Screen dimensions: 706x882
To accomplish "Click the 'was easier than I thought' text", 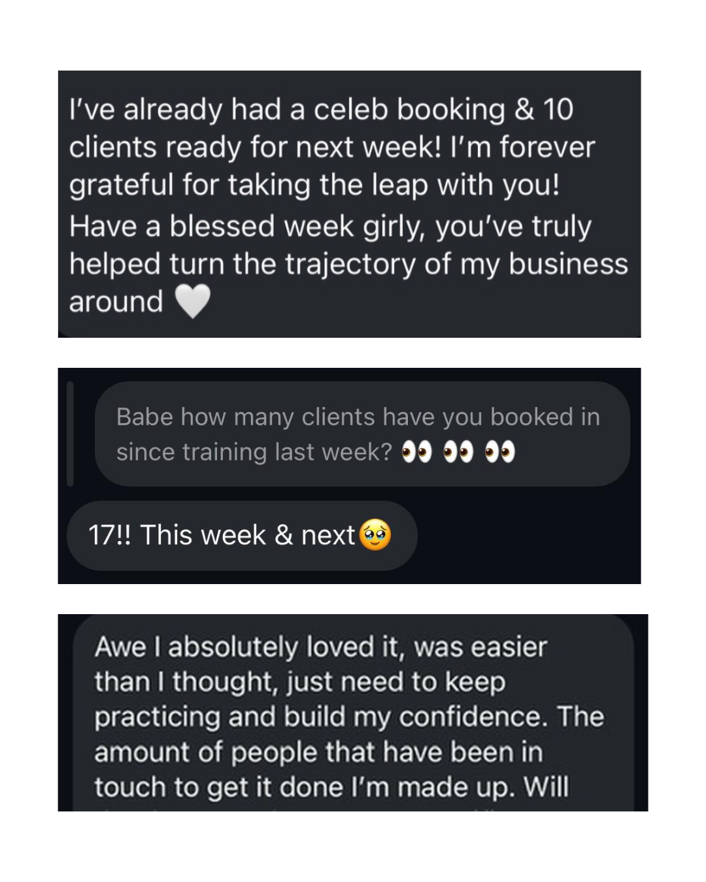I will pyautogui.click(x=320, y=664).
